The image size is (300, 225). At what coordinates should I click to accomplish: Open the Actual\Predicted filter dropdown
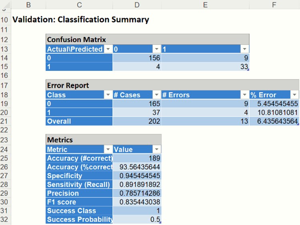coord(108,49)
